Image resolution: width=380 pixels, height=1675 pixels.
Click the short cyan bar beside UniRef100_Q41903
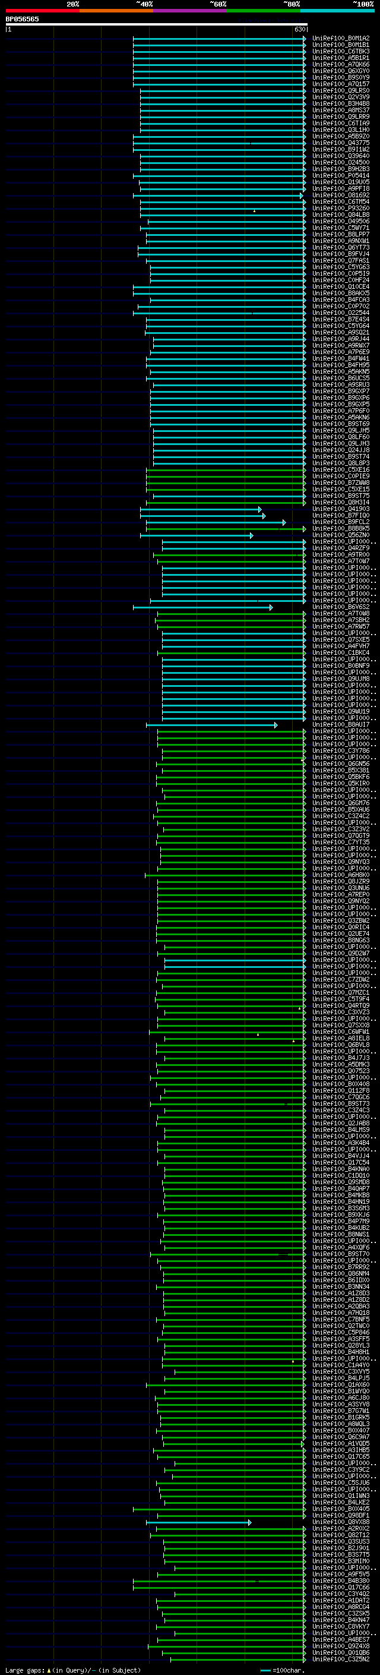(201, 509)
